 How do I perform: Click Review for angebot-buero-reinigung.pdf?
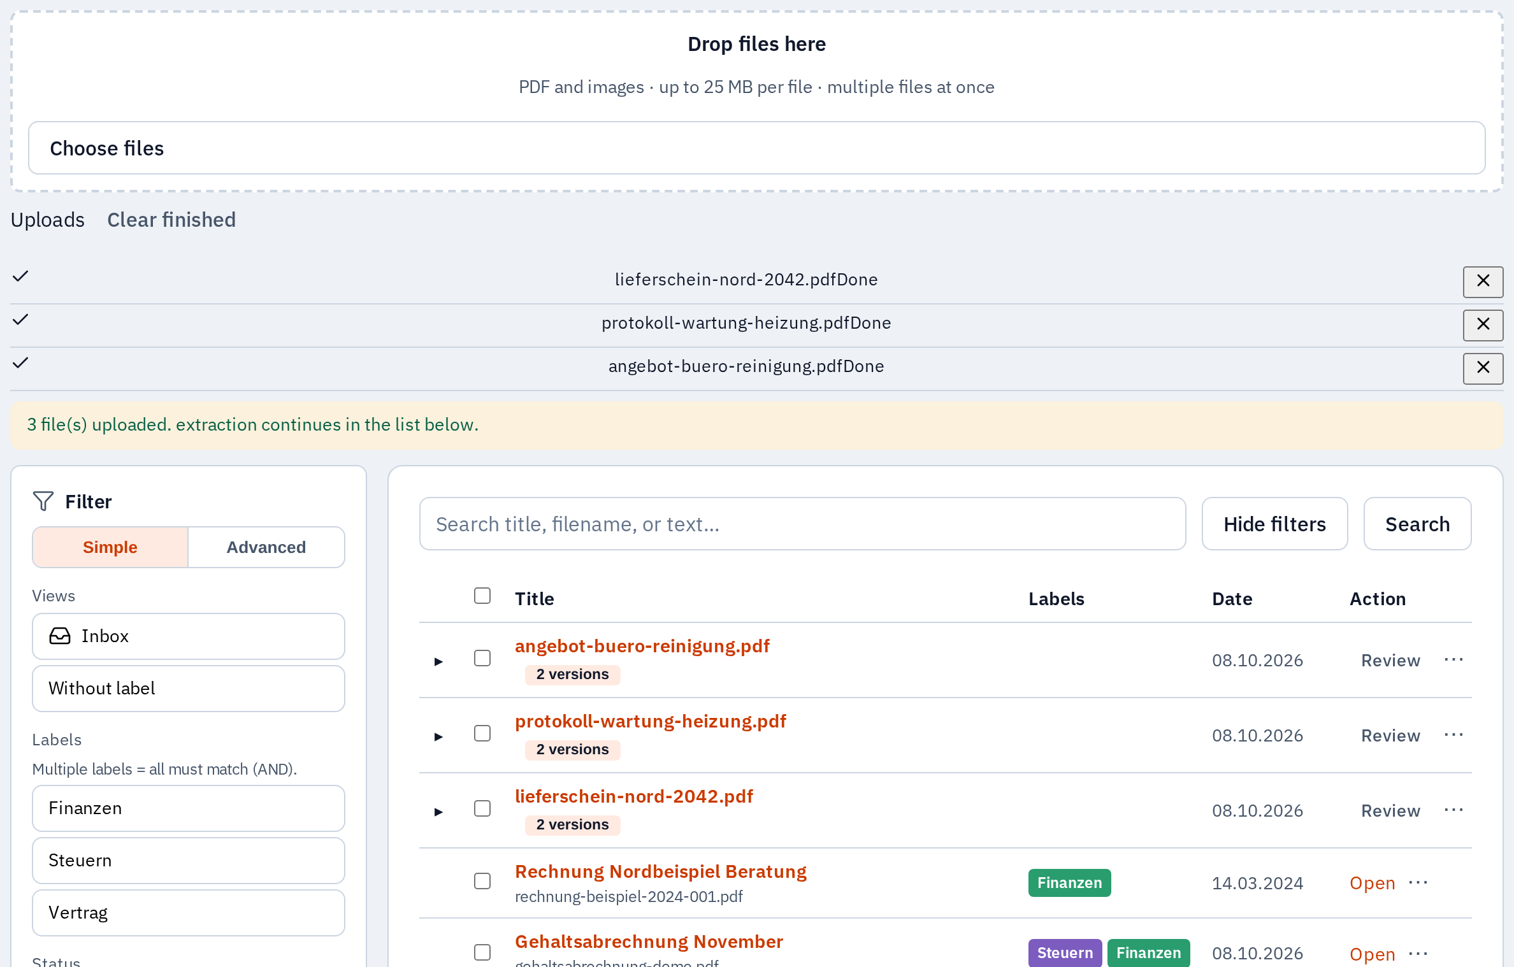pos(1390,661)
